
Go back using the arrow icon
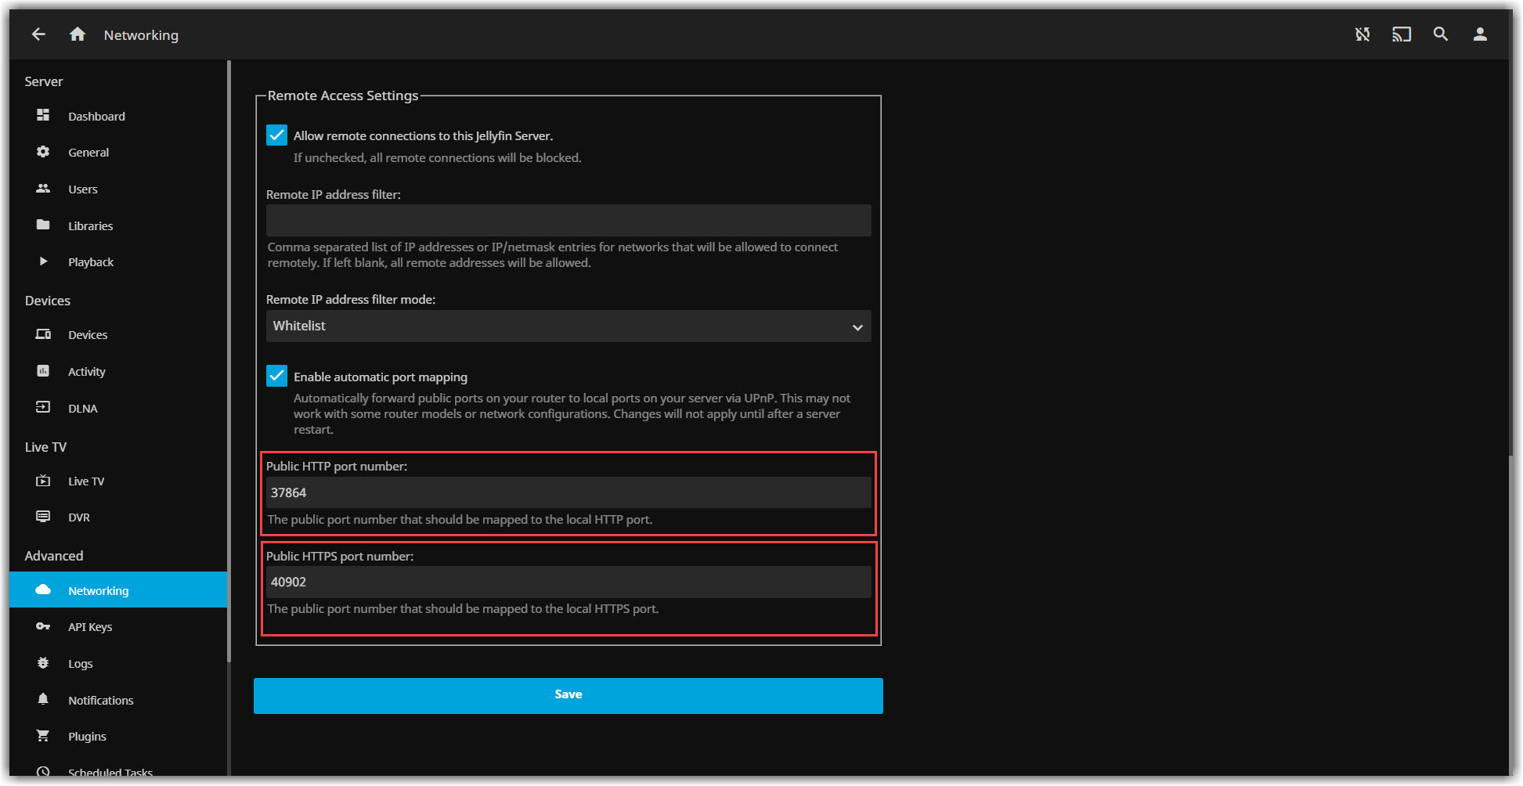click(x=38, y=34)
